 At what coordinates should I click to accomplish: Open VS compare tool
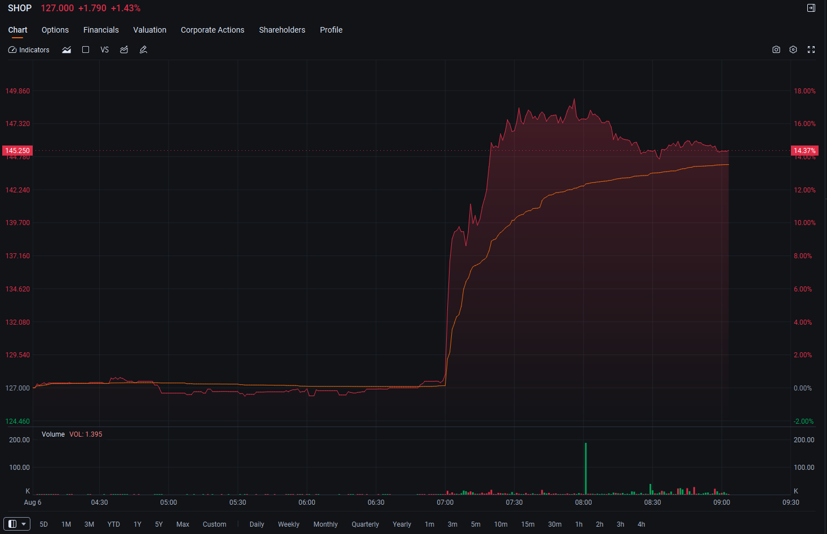[105, 50]
